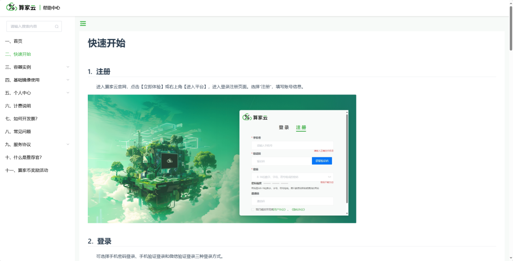Image resolution: width=513 pixels, height=261 pixels.
Task: Open 十一、算家币奖励活动 page
Action: point(26,171)
